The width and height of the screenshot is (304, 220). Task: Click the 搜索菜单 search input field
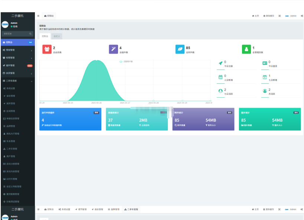pyautogui.click(x=15, y=34)
